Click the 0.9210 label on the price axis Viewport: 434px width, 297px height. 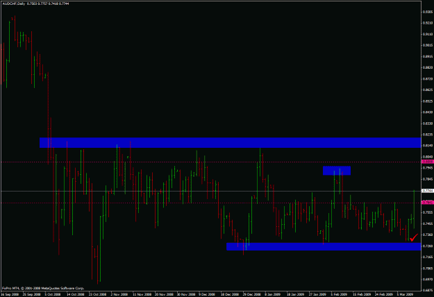(428, 23)
